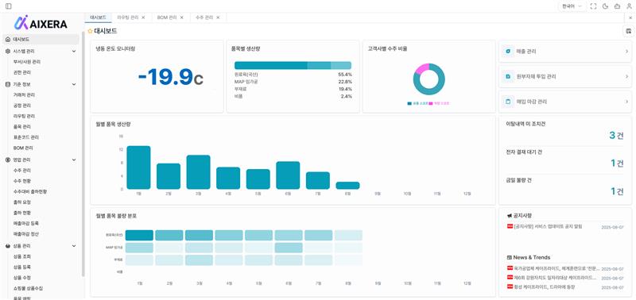This screenshot has width=636, height=300.
Task: Open 품목 관리 in the sidebar
Action: click(x=22, y=127)
